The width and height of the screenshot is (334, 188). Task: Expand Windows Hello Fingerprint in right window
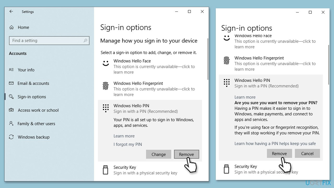click(271, 63)
